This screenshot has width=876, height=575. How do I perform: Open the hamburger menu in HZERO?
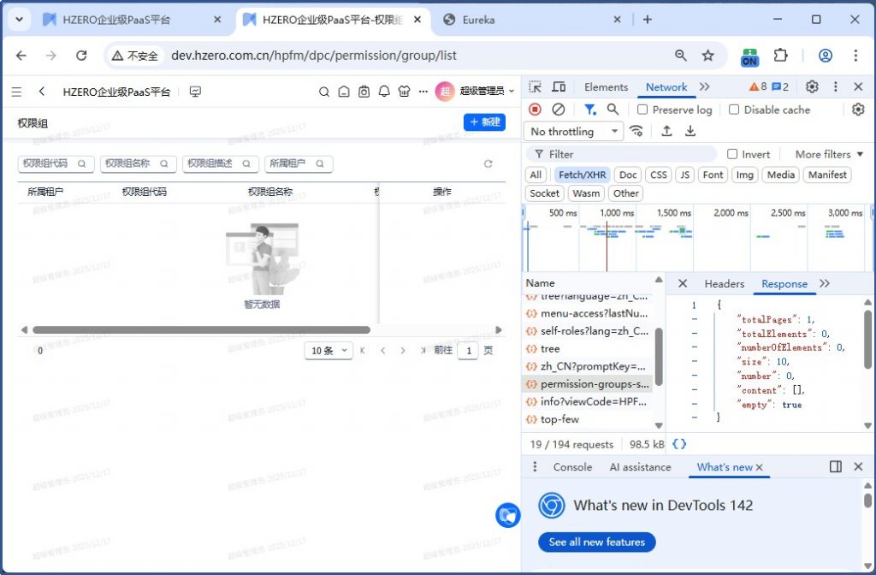click(16, 92)
